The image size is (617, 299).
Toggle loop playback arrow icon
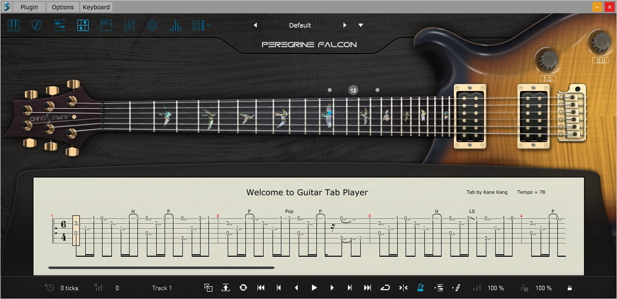(385, 288)
